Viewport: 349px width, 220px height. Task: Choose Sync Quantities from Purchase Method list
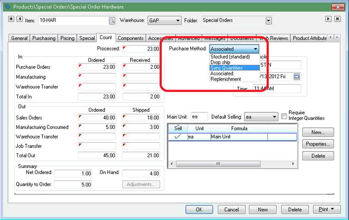226,68
